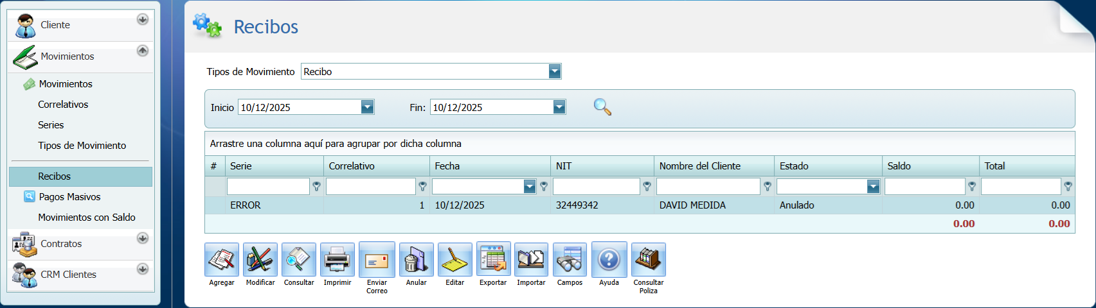Click the NIT filter input field
The width and height of the screenshot is (1096, 308).
click(596, 187)
